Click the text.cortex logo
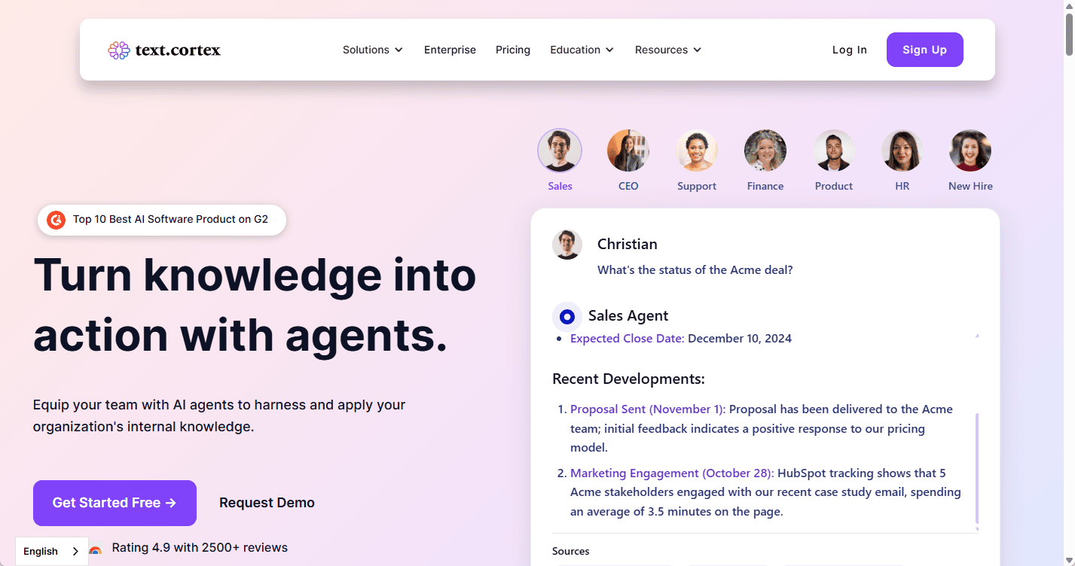 (x=164, y=50)
